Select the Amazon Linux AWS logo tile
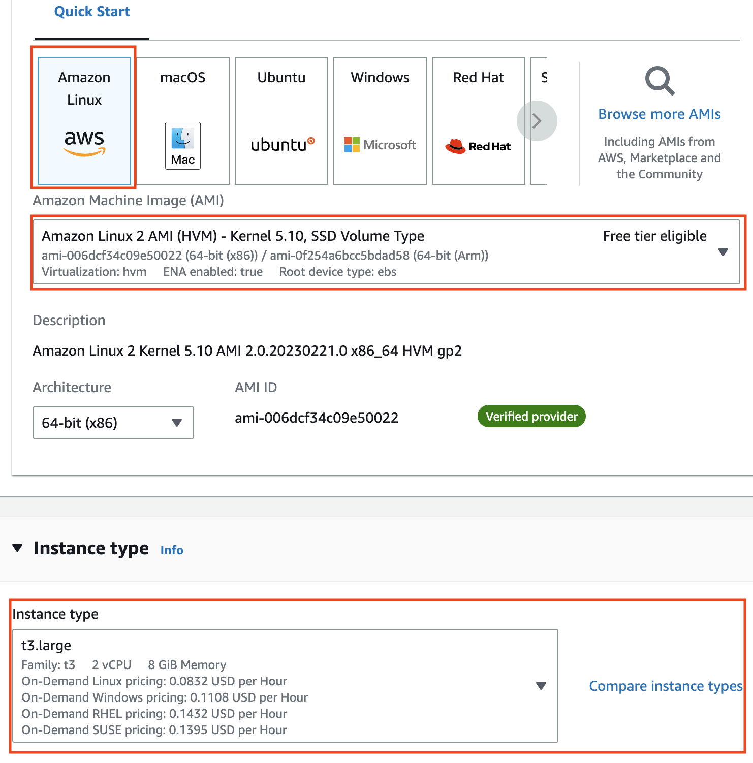 84,121
